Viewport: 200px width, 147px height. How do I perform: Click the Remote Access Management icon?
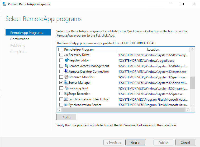tap(66, 66)
